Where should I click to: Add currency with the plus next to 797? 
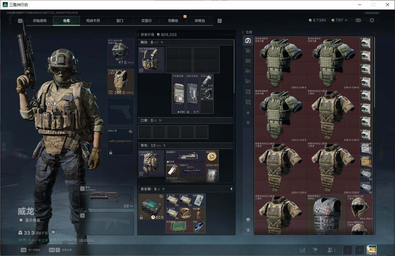pyautogui.click(x=346, y=20)
